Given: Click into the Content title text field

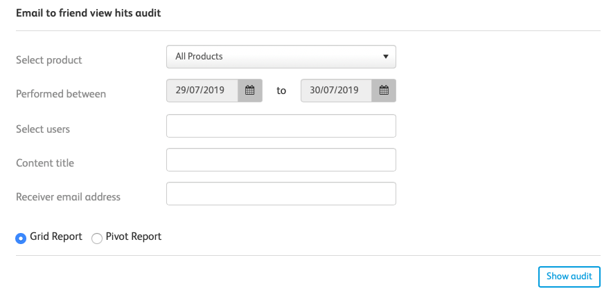Looking at the screenshot, I should coord(281,160).
